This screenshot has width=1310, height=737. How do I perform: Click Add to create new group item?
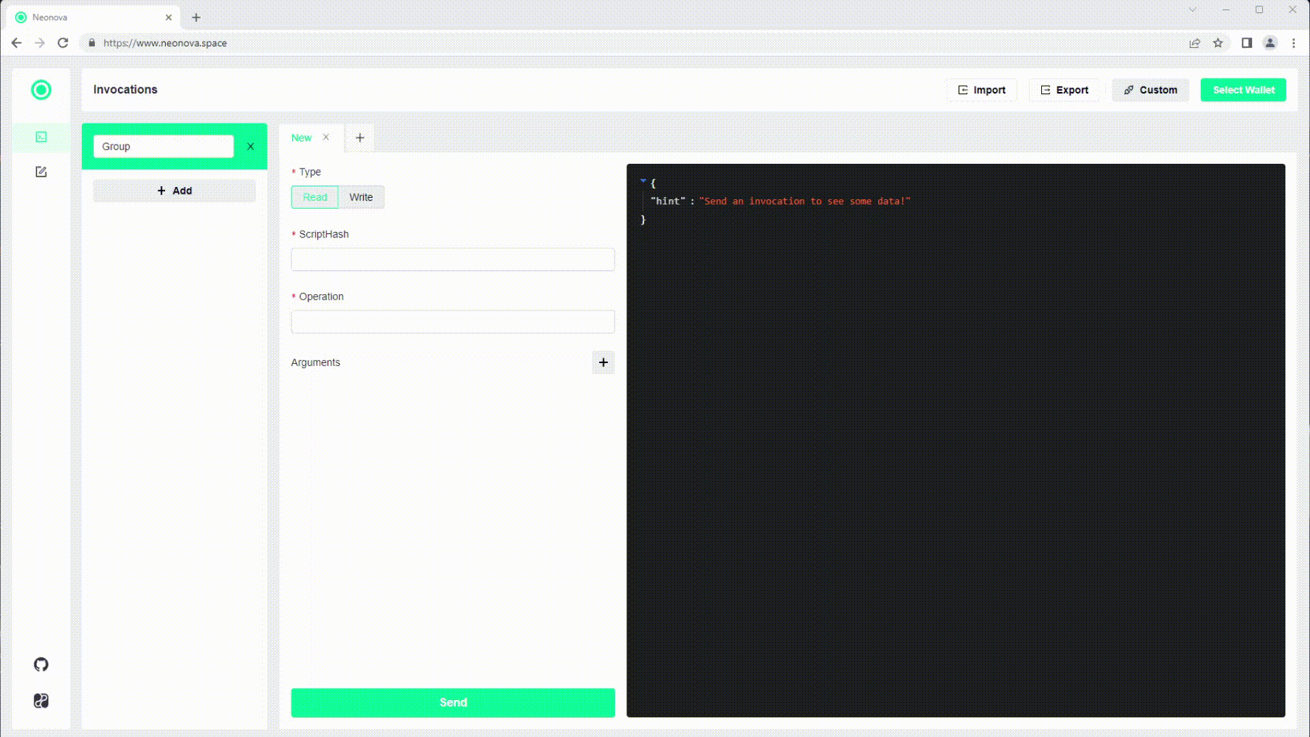174,190
